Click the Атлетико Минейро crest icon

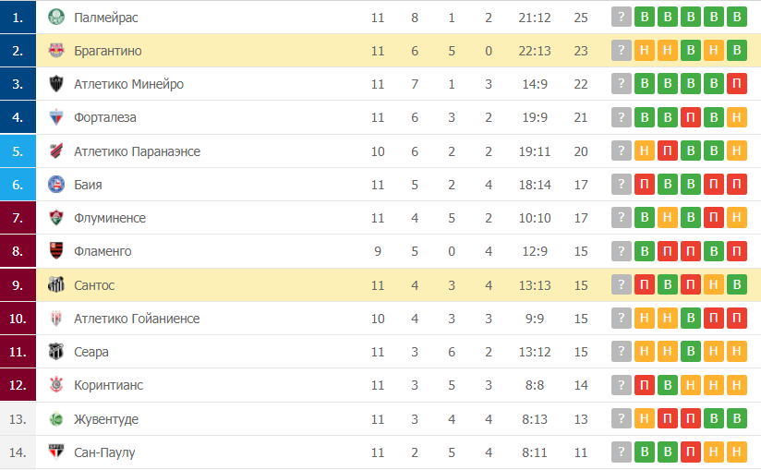point(56,83)
